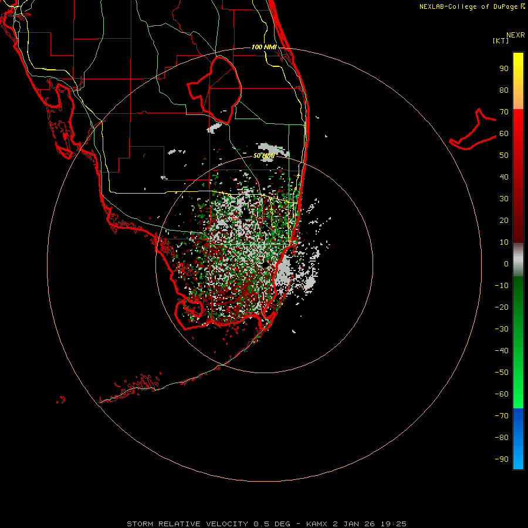This screenshot has width=528, height=528.
Task: Pick the gray zero-velocity segment of color bar
Action: point(518,260)
